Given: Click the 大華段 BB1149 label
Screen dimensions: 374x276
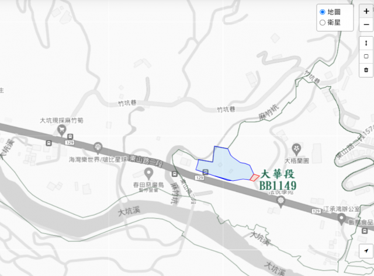Looking at the screenshot, I should click(278, 180).
